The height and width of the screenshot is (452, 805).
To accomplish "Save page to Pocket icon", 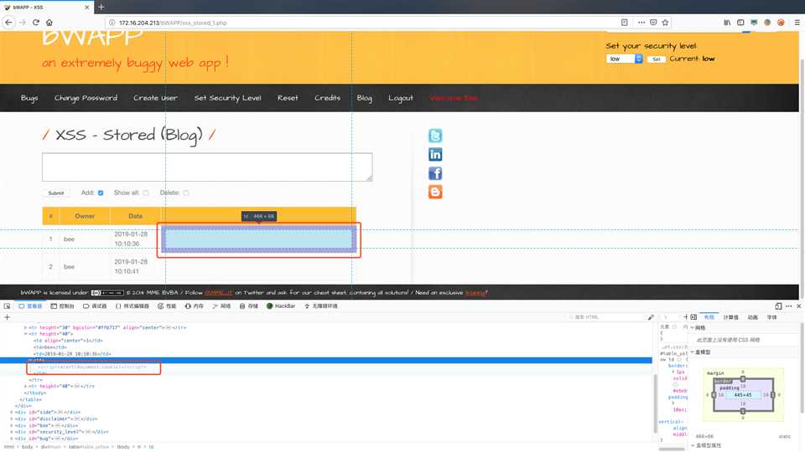I will pyautogui.click(x=653, y=23).
